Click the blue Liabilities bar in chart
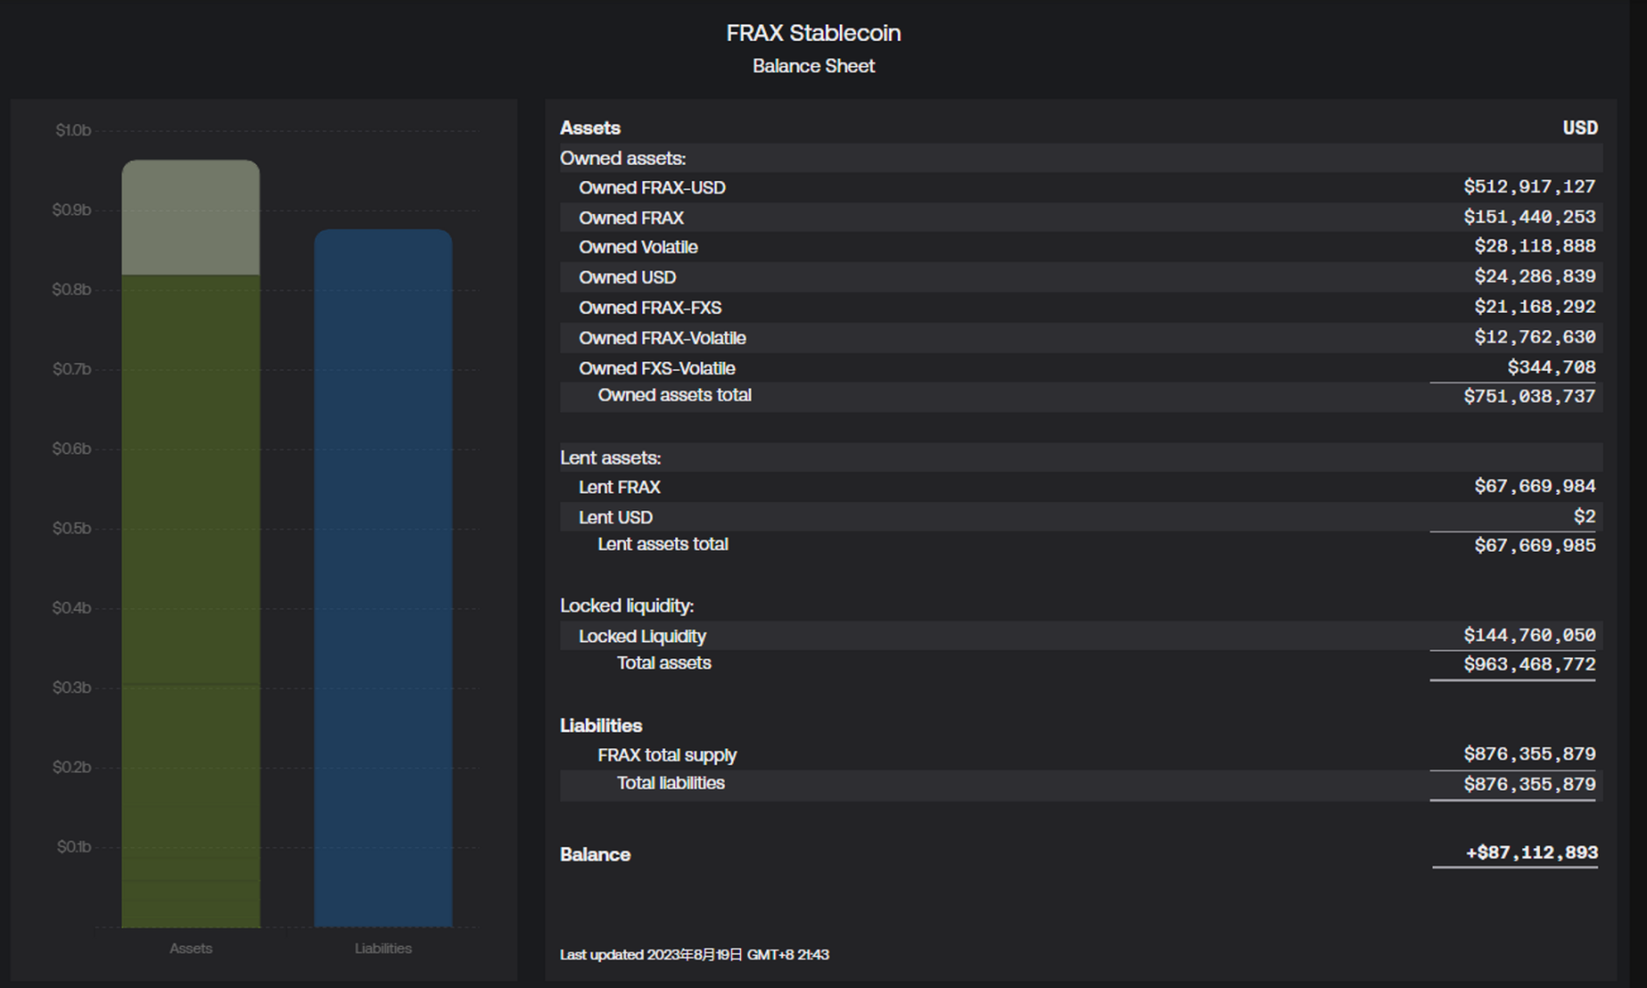Viewport: 1647px width, 988px height. point(382,578)
